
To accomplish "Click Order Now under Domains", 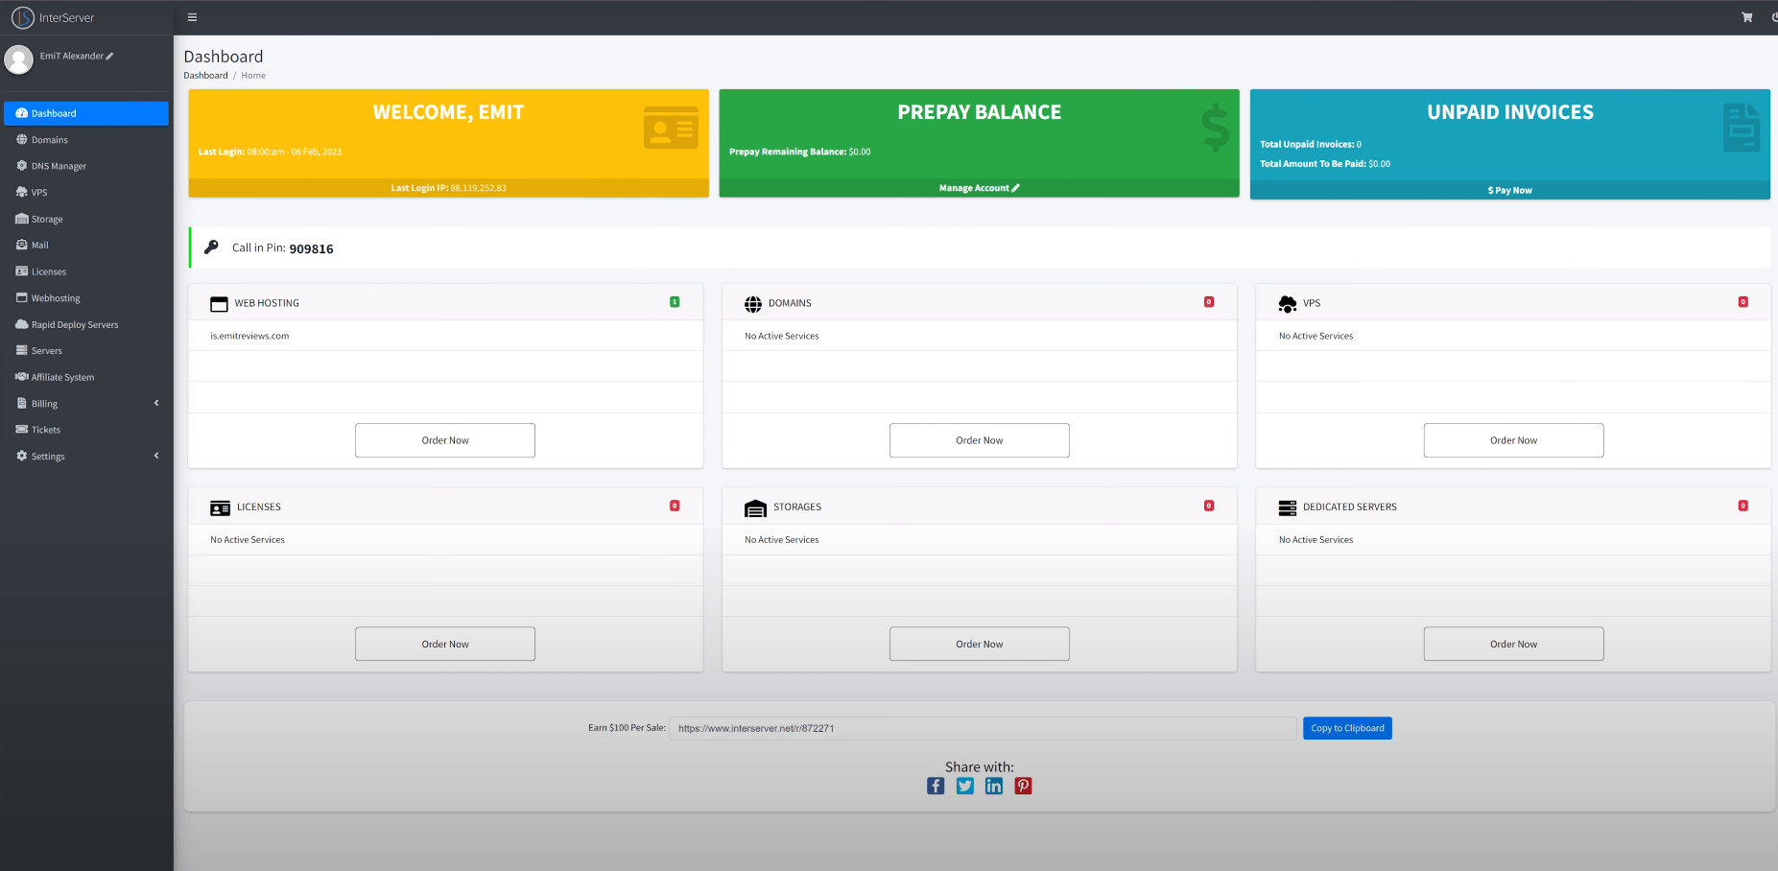I will click(x=979, y=440).
